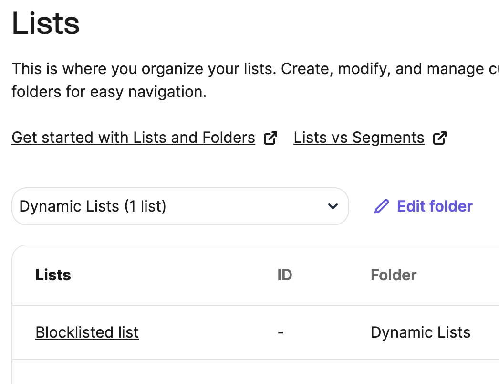Screen dimensions: 499x384
Task: Click the ID column header
Action: pos(284,275)
